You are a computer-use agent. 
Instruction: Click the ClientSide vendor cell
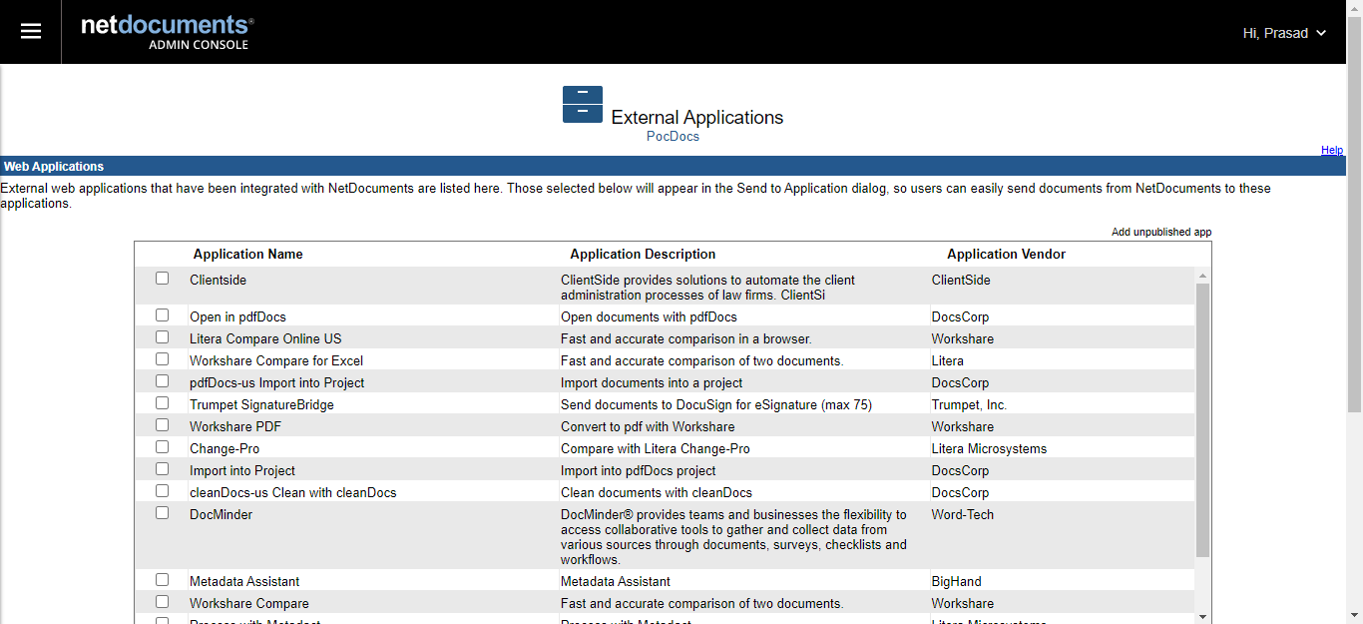(961, 281)
